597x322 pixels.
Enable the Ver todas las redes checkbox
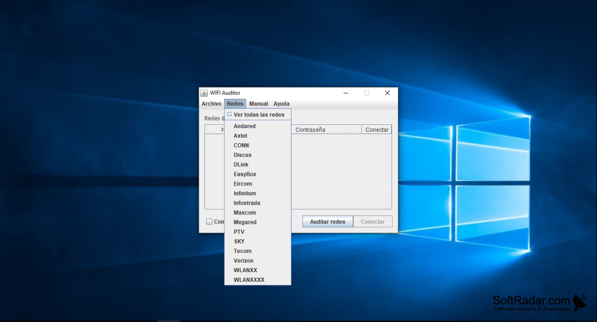(229, 114)
